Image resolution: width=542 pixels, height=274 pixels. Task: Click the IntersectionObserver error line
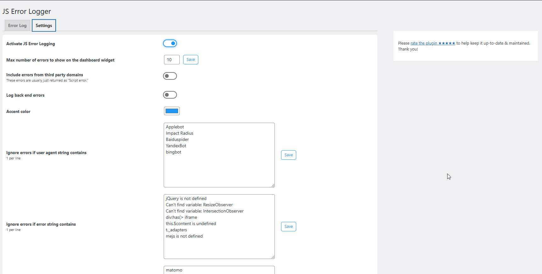coord(205,211)
